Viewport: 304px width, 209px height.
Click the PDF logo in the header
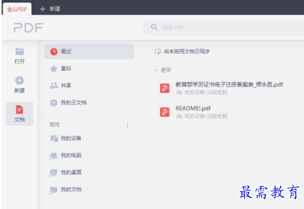coord(28,28)
